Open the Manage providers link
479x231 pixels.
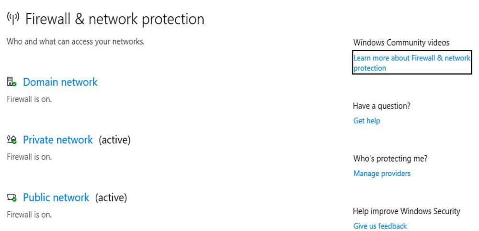coord(382,173)
